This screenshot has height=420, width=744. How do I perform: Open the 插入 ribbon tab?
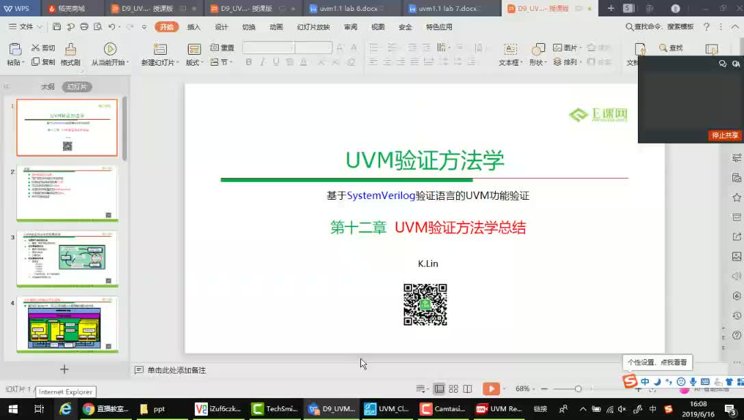tap(194, 27)
